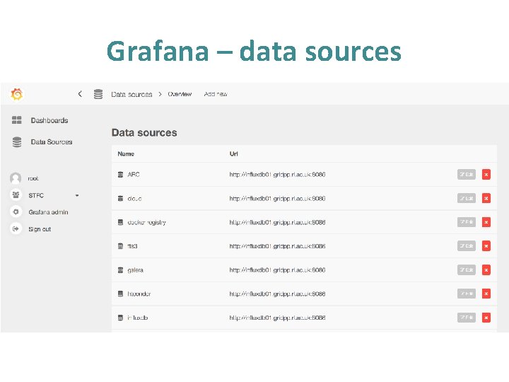Click the Grafana logo icon

16,94
